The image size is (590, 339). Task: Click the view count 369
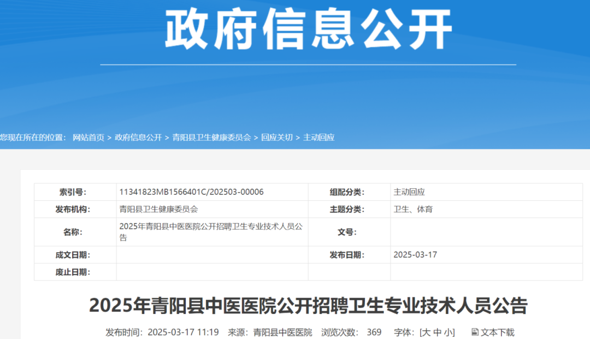click(x=374, y=332)
